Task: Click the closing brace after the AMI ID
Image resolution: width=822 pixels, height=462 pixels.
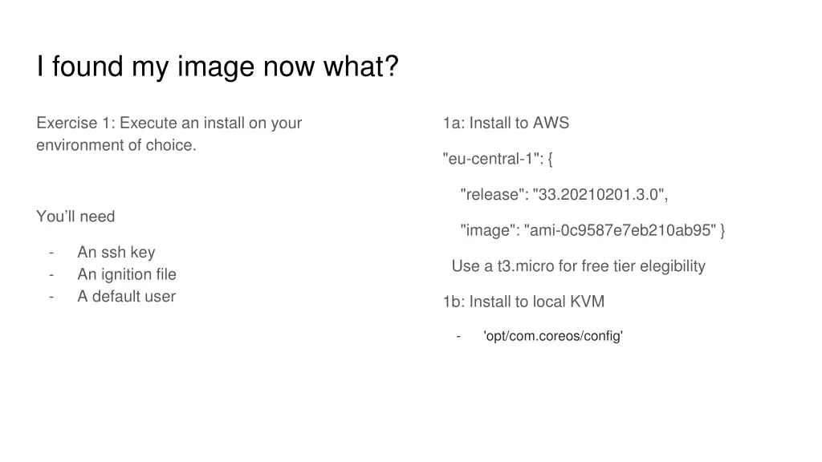Action: [x=722, y=230]
